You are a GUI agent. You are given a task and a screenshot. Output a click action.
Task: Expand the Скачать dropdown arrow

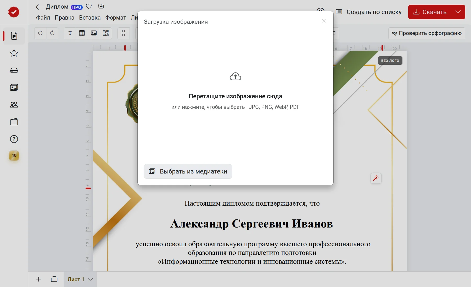[458, 12]
